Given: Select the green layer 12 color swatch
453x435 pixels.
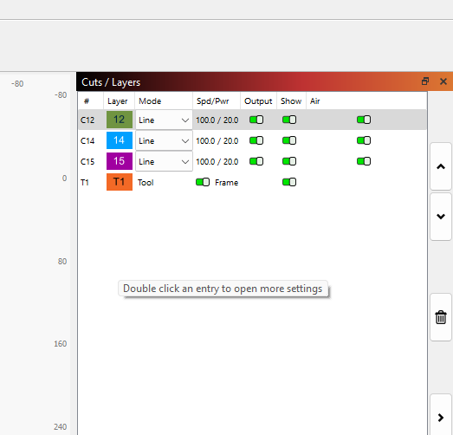Looking at the screenshot, I should 120,120.
